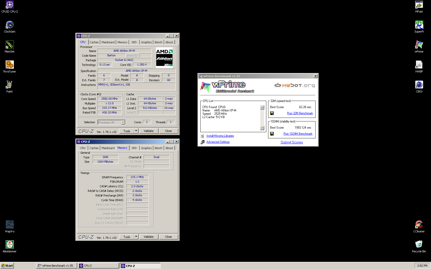This screenshot has width=431, height=269.
Task: Click Core Speed value 2582.00 MHz
Action: pos(110,99)
